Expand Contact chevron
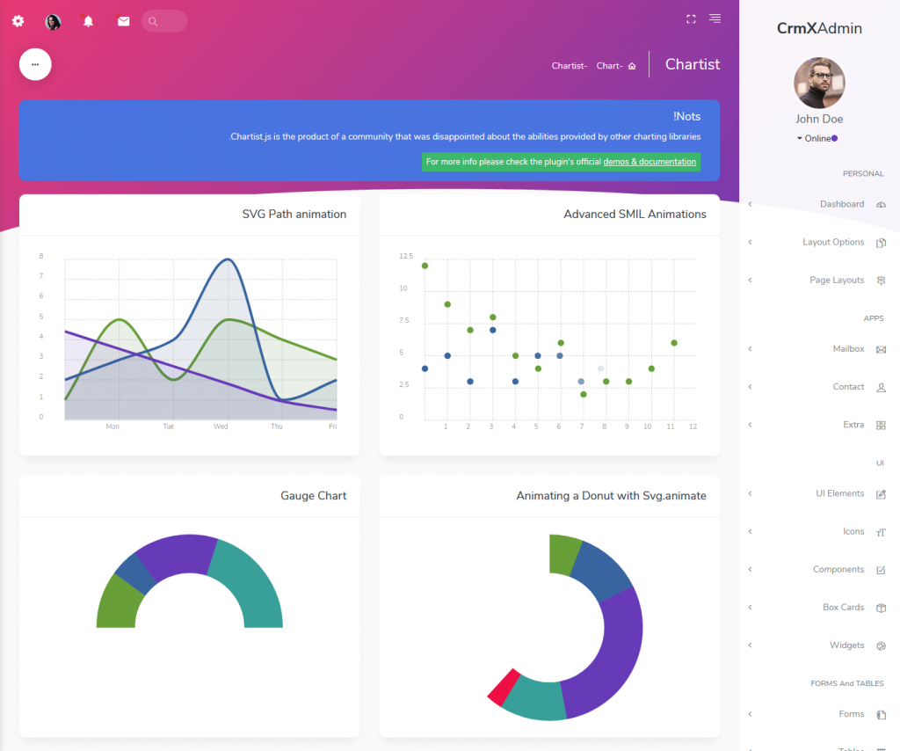This screenshot has width=900, height=751. (751, 387)
